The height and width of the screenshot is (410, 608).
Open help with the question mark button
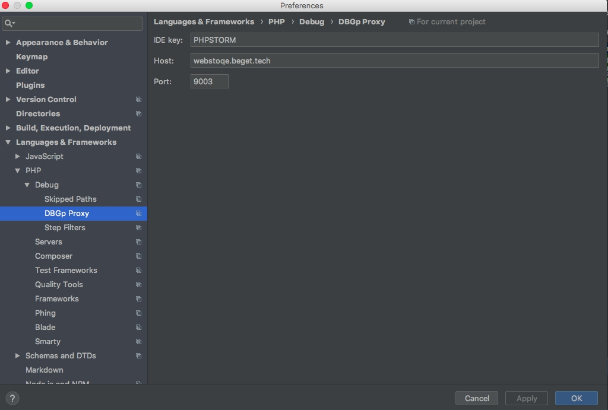click(x=12, y=398)
